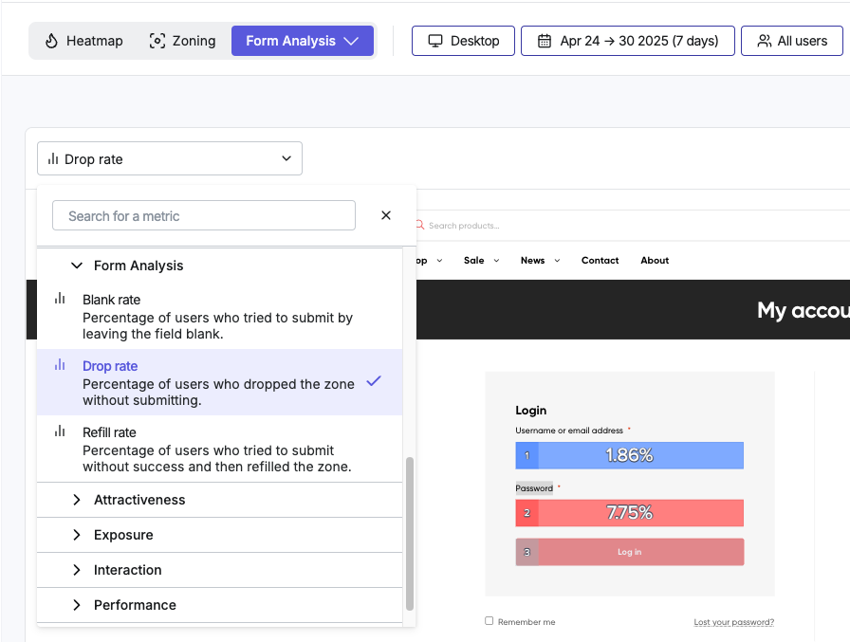Expand the Performance group

(219, 605)
